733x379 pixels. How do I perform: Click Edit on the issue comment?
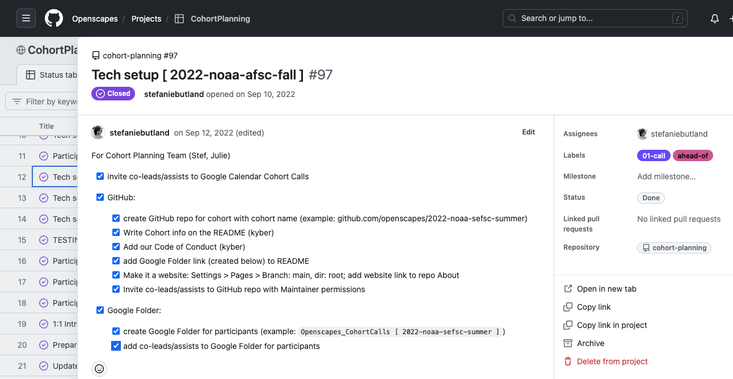coord(528,132)
